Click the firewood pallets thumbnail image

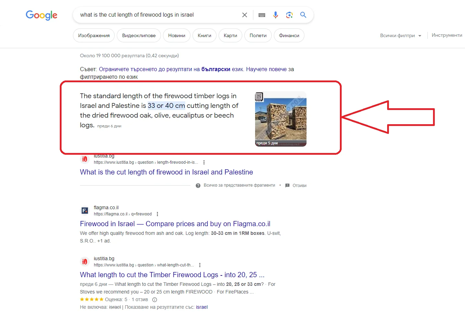point(280,119)
